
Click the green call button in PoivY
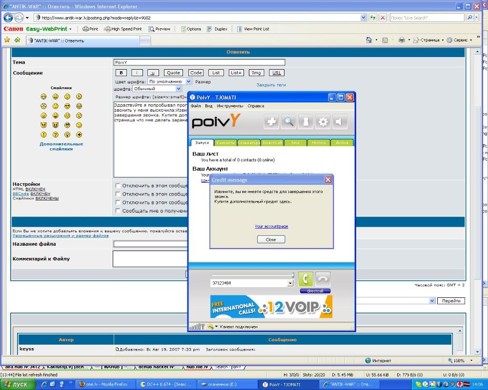pos(305,279)
